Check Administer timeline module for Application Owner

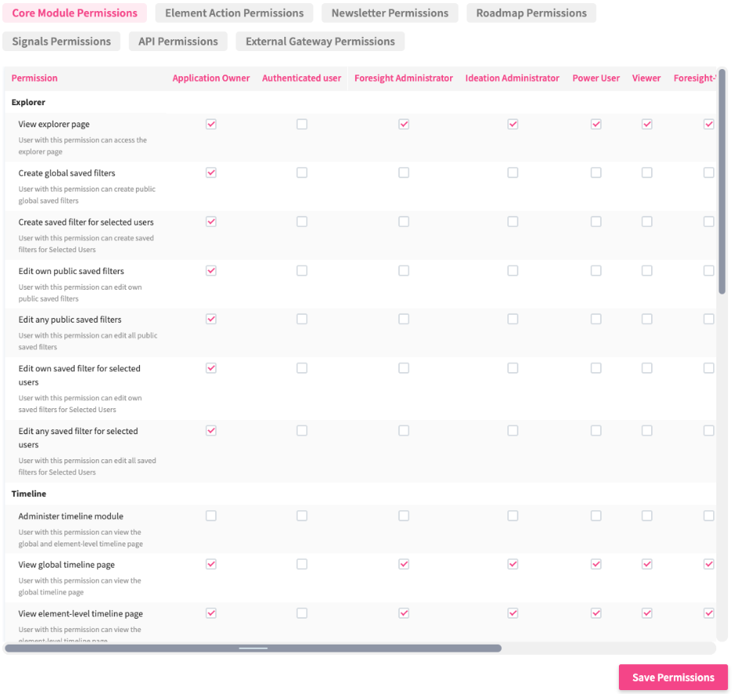click(210, 516)
